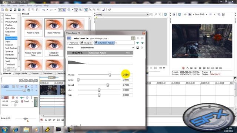Select Sharpen in the Video FX list
237x133 pixels.
9,45
